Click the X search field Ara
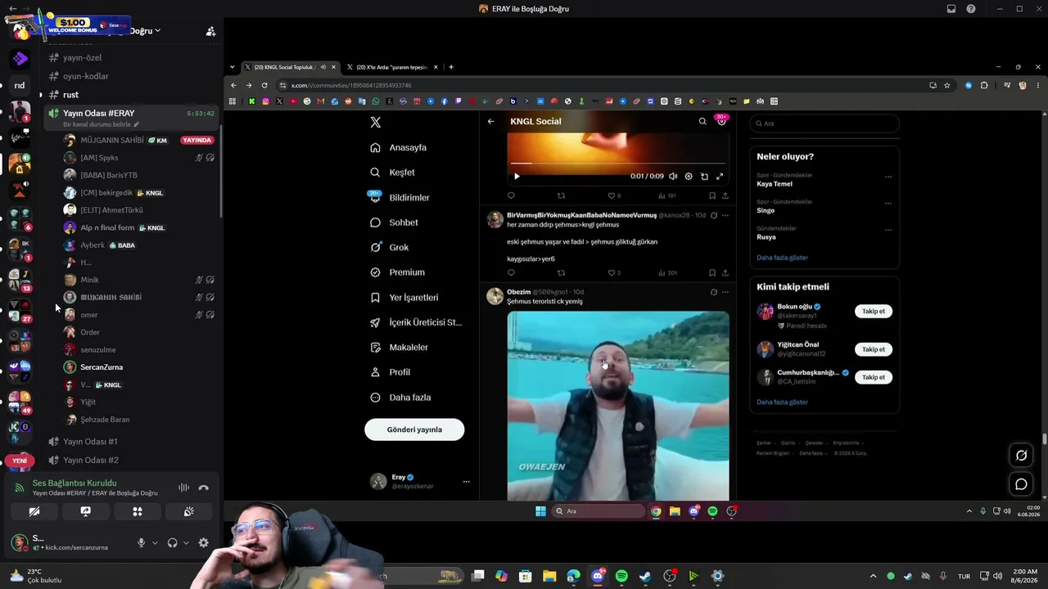The image size is (1048, 589). [824, 124]
